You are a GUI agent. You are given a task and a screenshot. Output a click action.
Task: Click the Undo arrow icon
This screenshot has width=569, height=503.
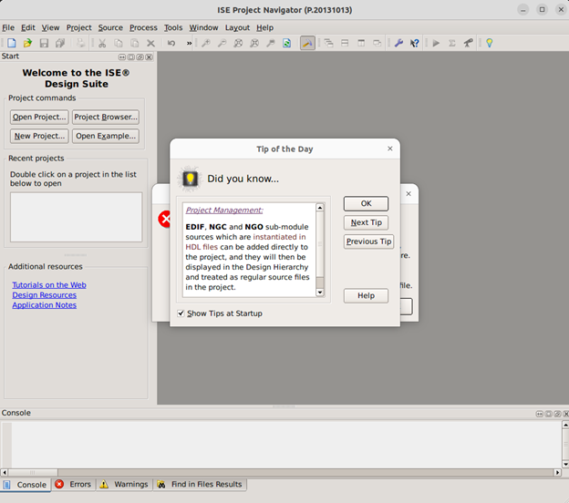coord(171,43)
